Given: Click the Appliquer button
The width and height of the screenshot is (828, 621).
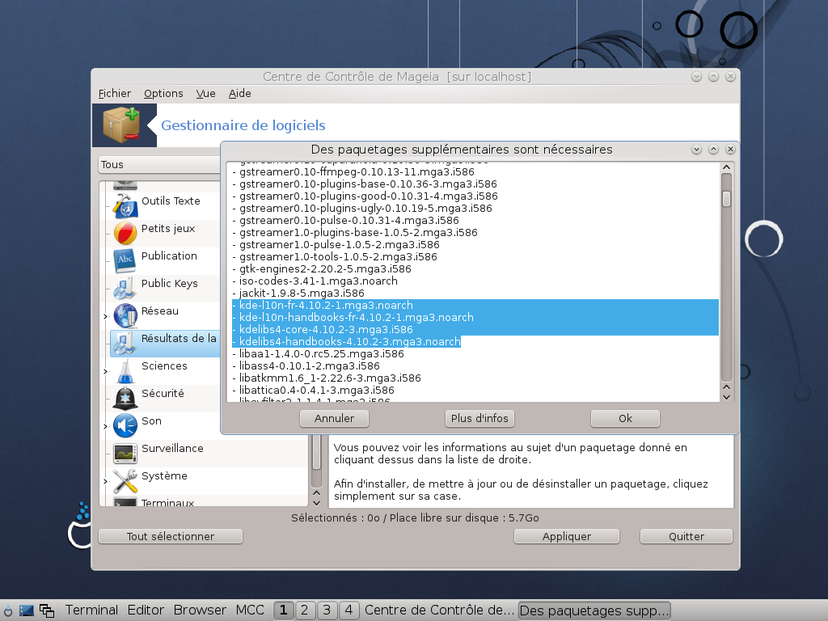Looking at the screenshot, I should click(x=567, y=536).
